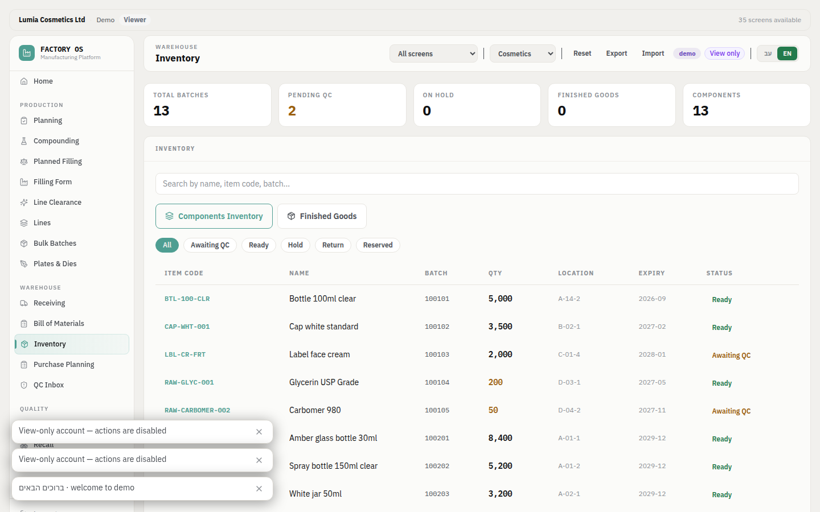The image size is (820, 512).
Task: Open Home in the sidebar
Action: coord(72,81)
